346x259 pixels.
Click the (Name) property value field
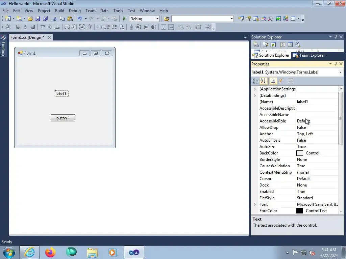coord(317,102)
